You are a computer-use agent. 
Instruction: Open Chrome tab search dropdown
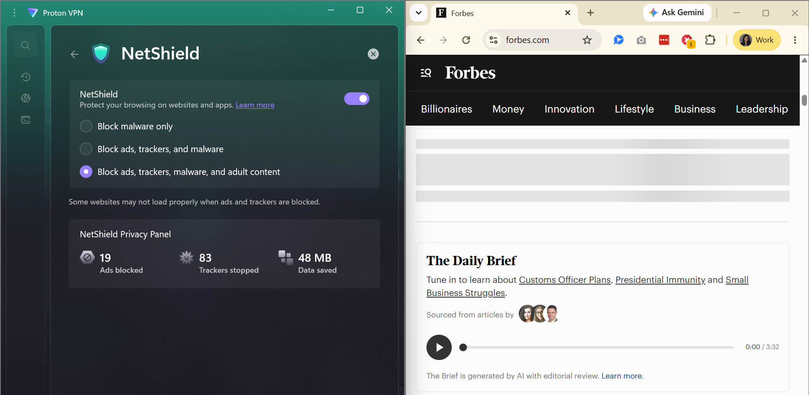[418, 13]
